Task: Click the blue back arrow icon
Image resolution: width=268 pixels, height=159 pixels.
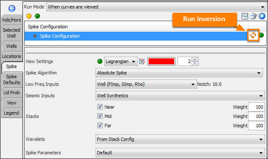Action: 12,8
